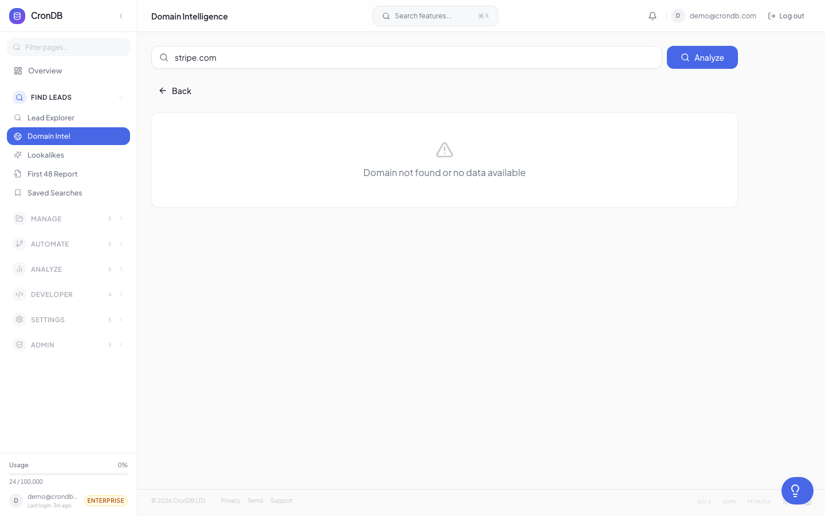This screenshot has width=825, height=516.
Task: Focus the Filter pages field
Action: coord(68,47)
